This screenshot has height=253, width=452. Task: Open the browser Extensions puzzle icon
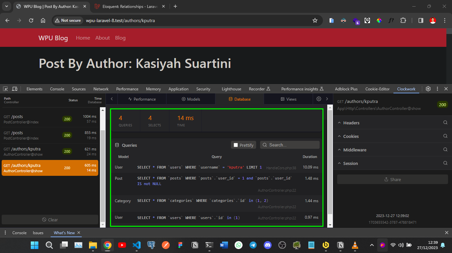click(403, 20)
